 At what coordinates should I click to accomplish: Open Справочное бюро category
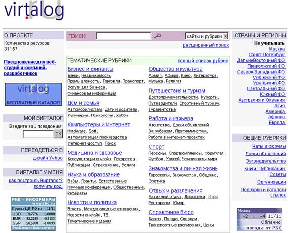click(x=171, y=212)
